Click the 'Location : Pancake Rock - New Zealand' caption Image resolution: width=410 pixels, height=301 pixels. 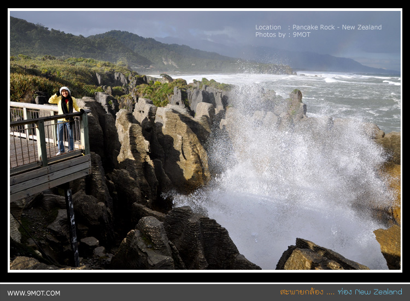click(318, 27)
